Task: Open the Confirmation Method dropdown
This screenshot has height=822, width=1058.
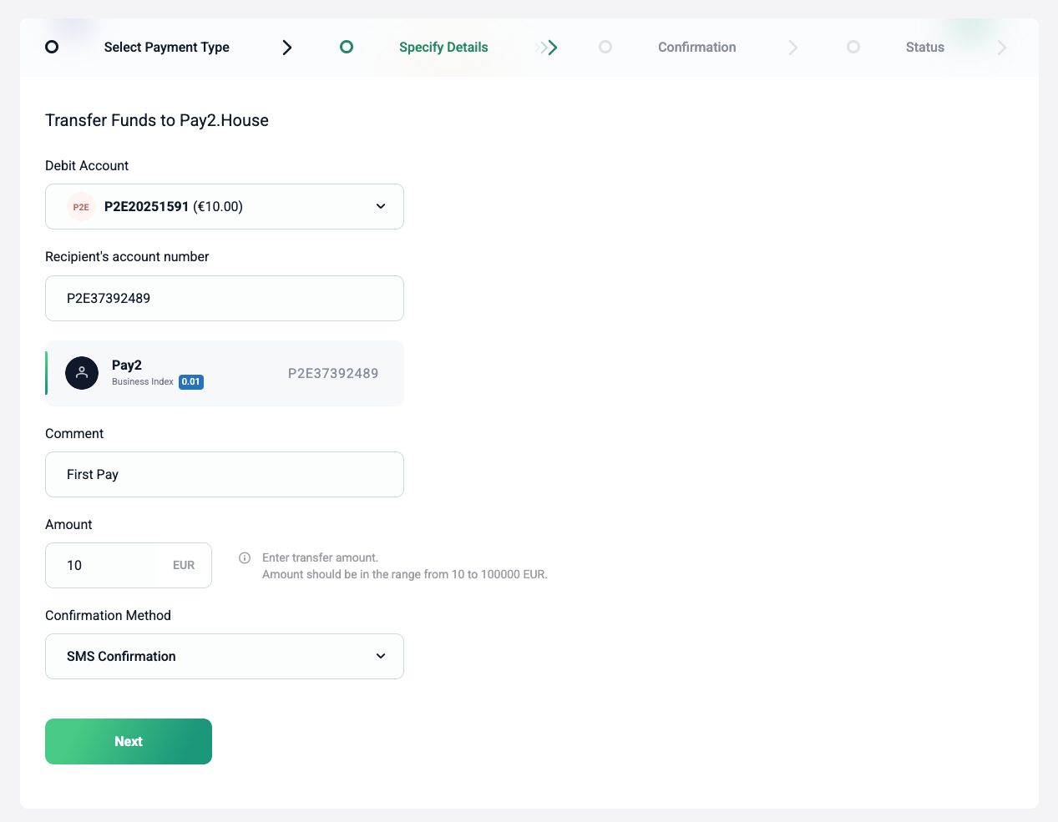Action: pos(225,657)
